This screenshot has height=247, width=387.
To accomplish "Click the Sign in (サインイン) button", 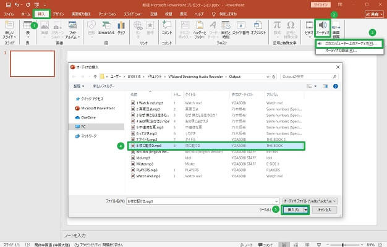I will 321,5.
